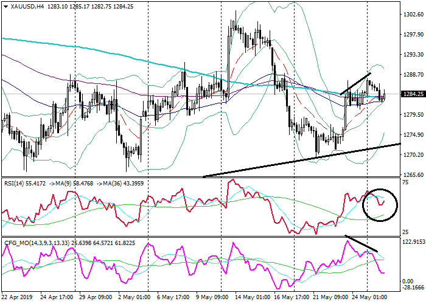Click the small triangle icon beside XAUUSD,H4

5,5
